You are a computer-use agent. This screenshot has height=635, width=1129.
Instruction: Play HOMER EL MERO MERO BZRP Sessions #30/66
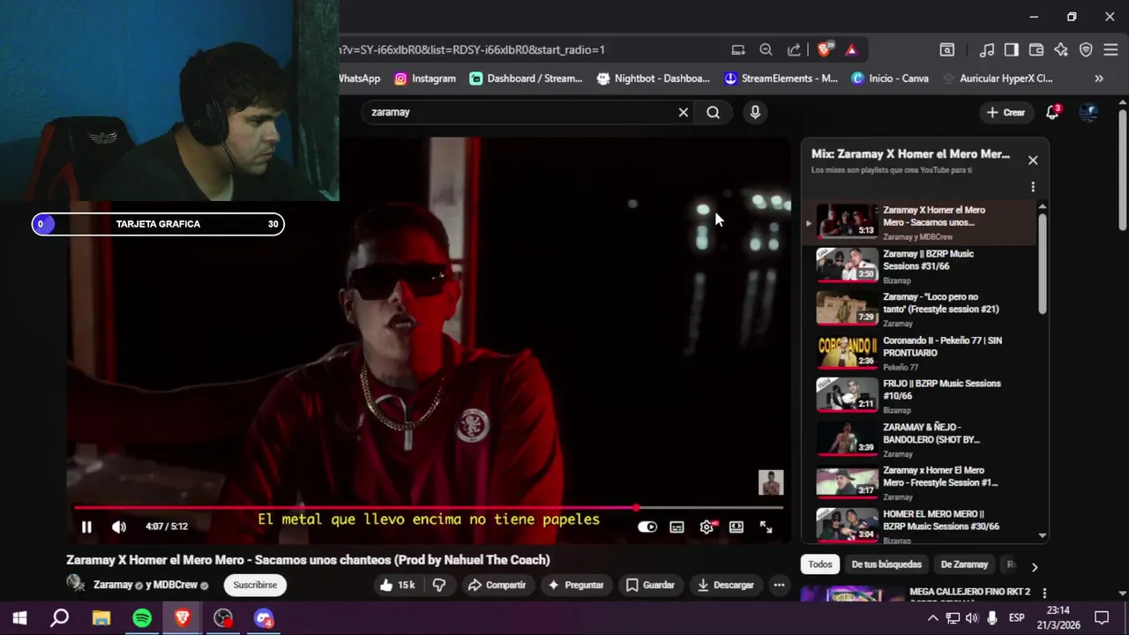tap(917, 525)
